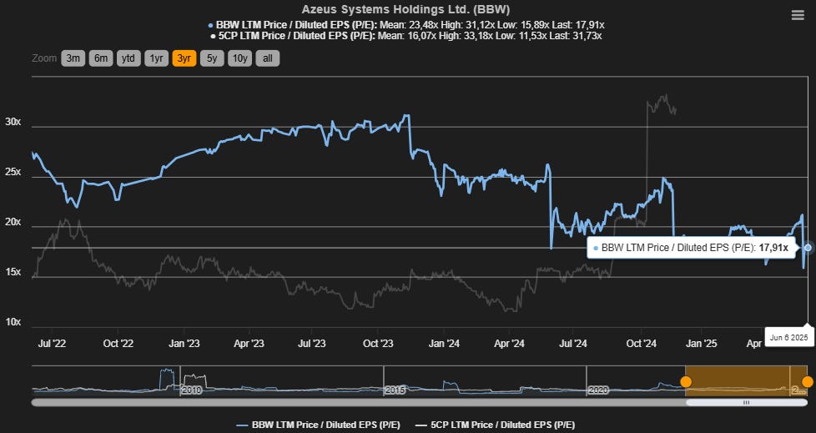Choose the 1yr zoom button
The height and width of the screenshot is (433, 816).
[x=157, y=58]
